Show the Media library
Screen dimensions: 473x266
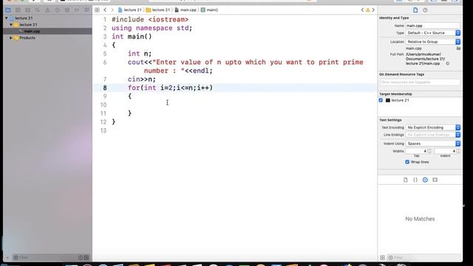point(435,180)
